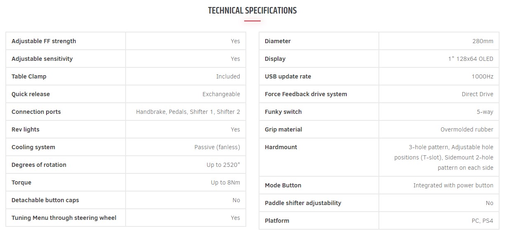Select the Overmolded rubber grip value
509x233 pixels.
click(467, 129)
